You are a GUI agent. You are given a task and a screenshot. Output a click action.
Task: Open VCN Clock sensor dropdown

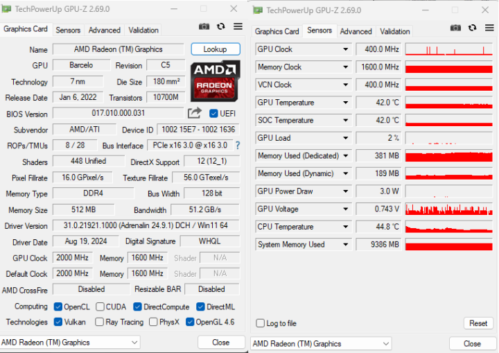(x=345, y=85)
